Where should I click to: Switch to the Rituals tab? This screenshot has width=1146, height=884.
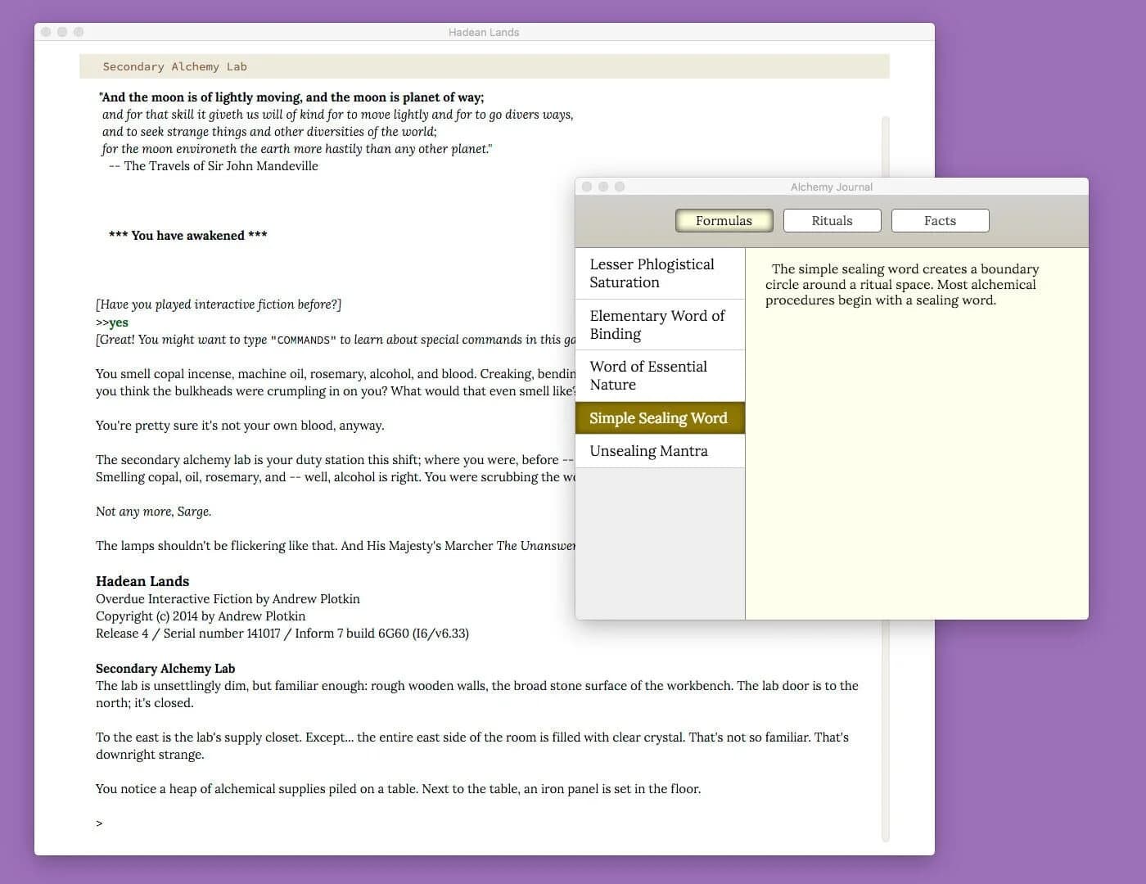point(832,220)
